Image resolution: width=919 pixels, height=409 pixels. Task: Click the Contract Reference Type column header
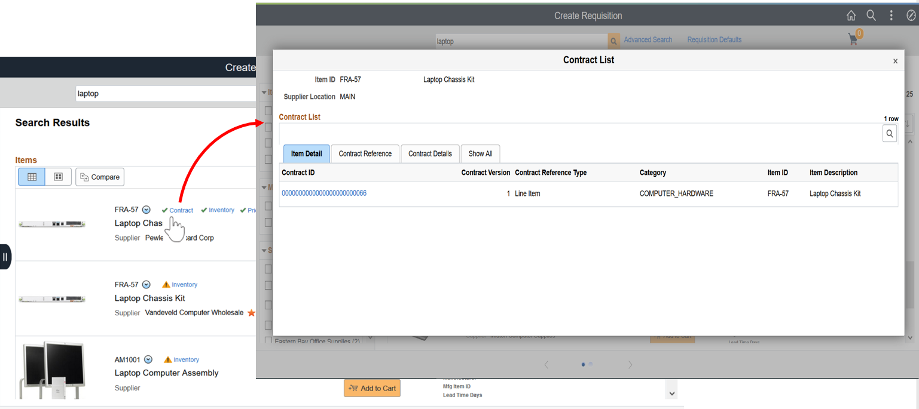point(551,173)
